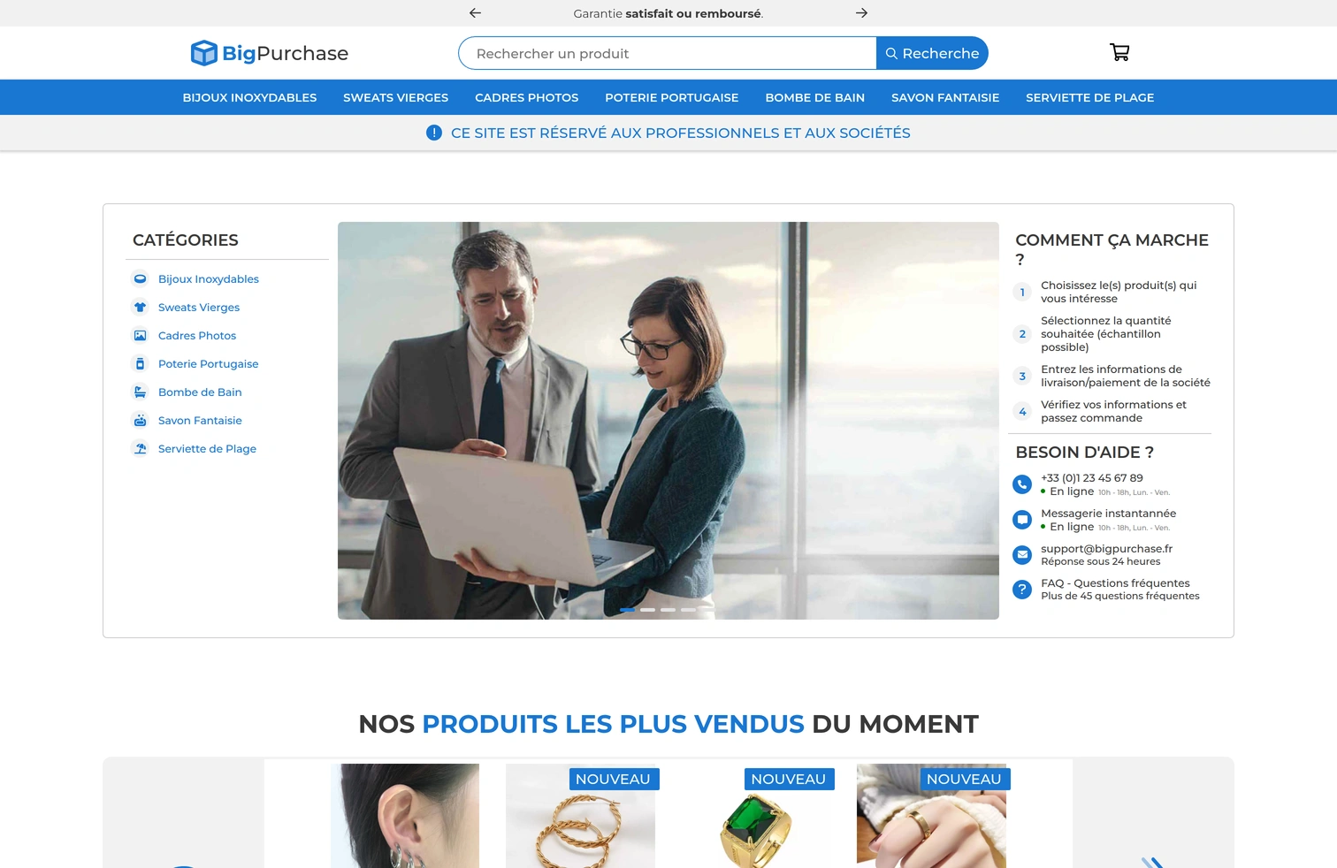This screenshot has width=1337, height=868.
Task: Open the shopping cart icon
Action: point(1119,52)
